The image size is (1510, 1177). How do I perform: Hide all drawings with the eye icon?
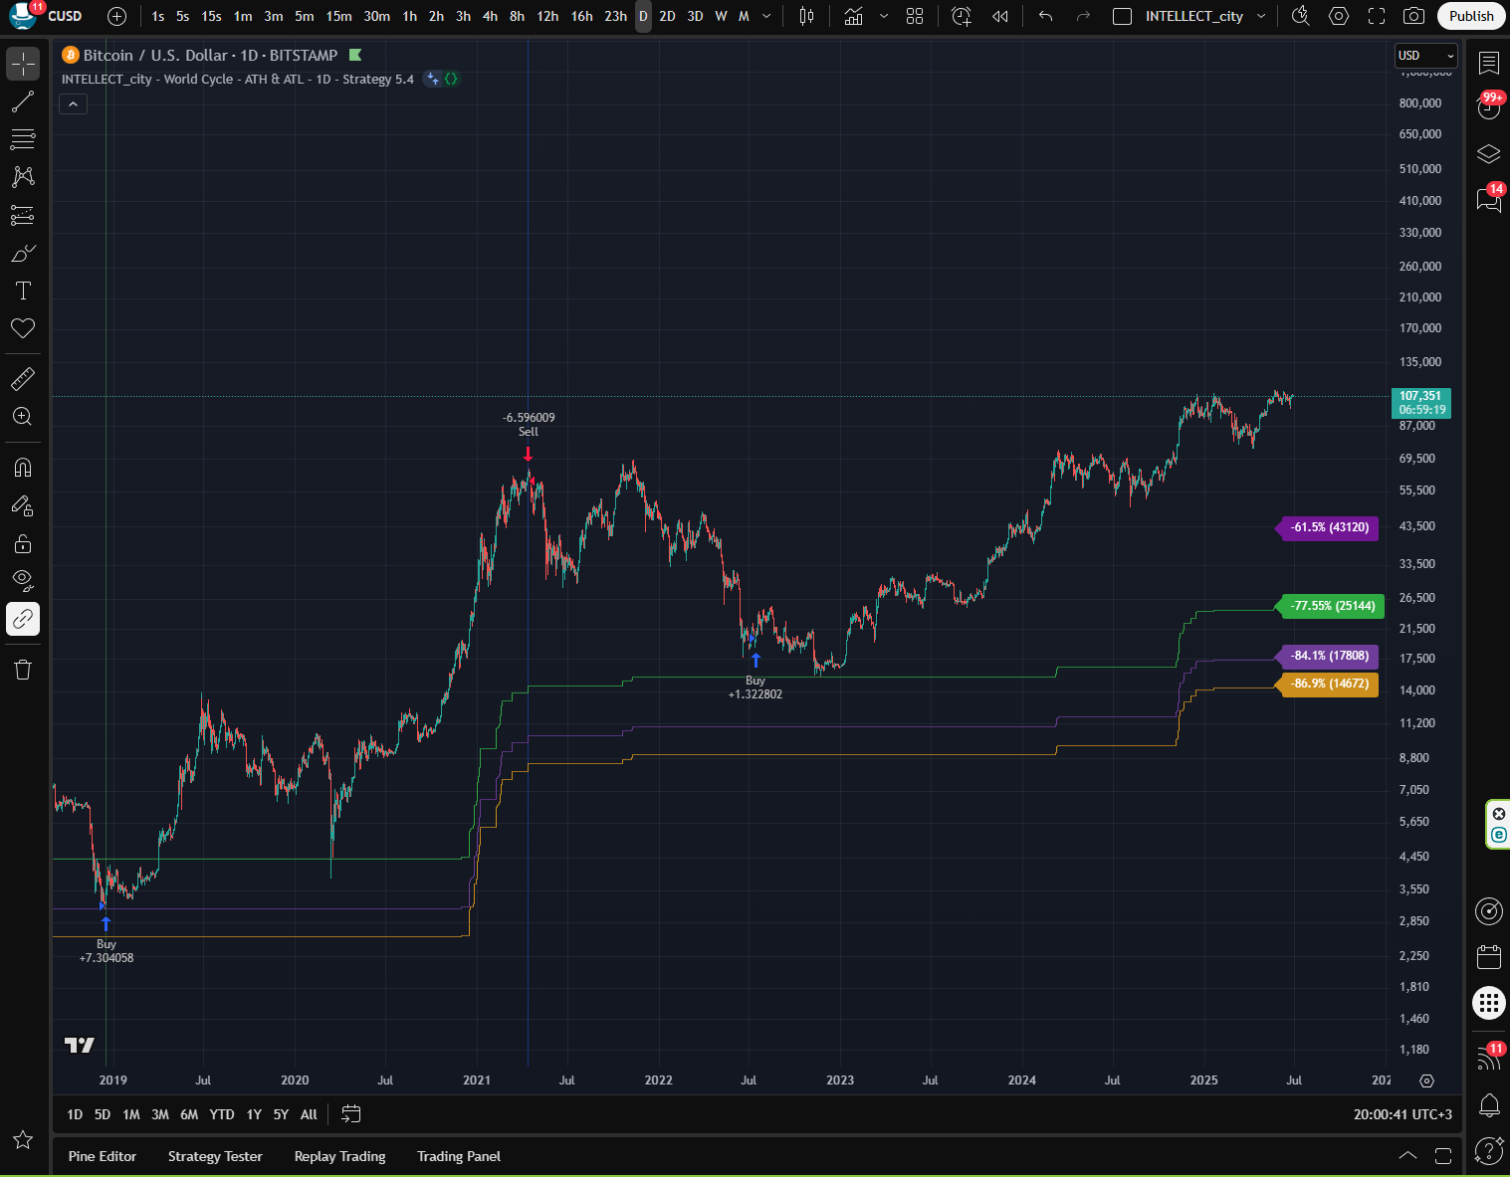23,580
